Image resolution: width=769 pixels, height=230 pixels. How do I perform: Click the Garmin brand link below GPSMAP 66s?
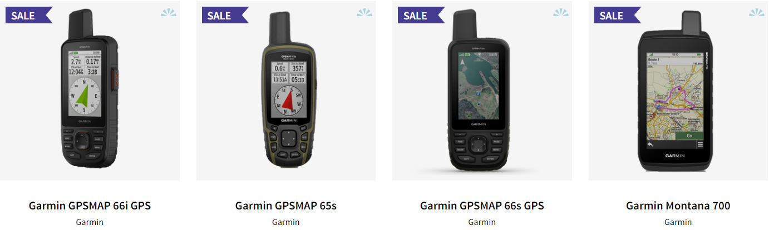coord(482,222)
